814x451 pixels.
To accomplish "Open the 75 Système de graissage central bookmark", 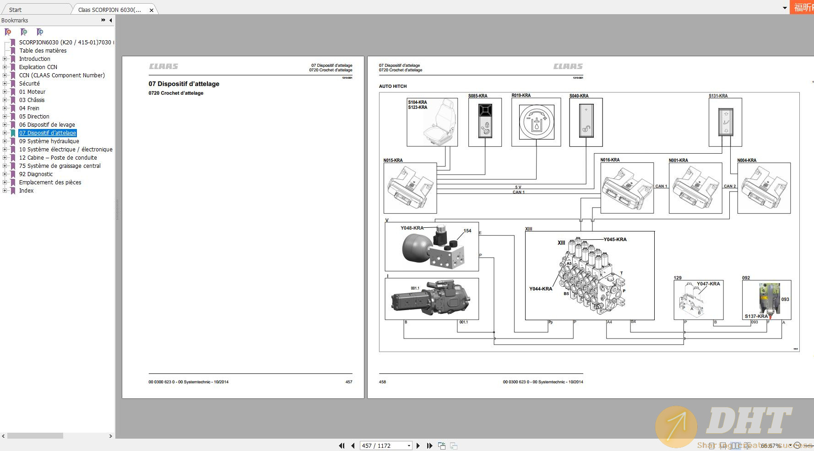I will [60, 166].
